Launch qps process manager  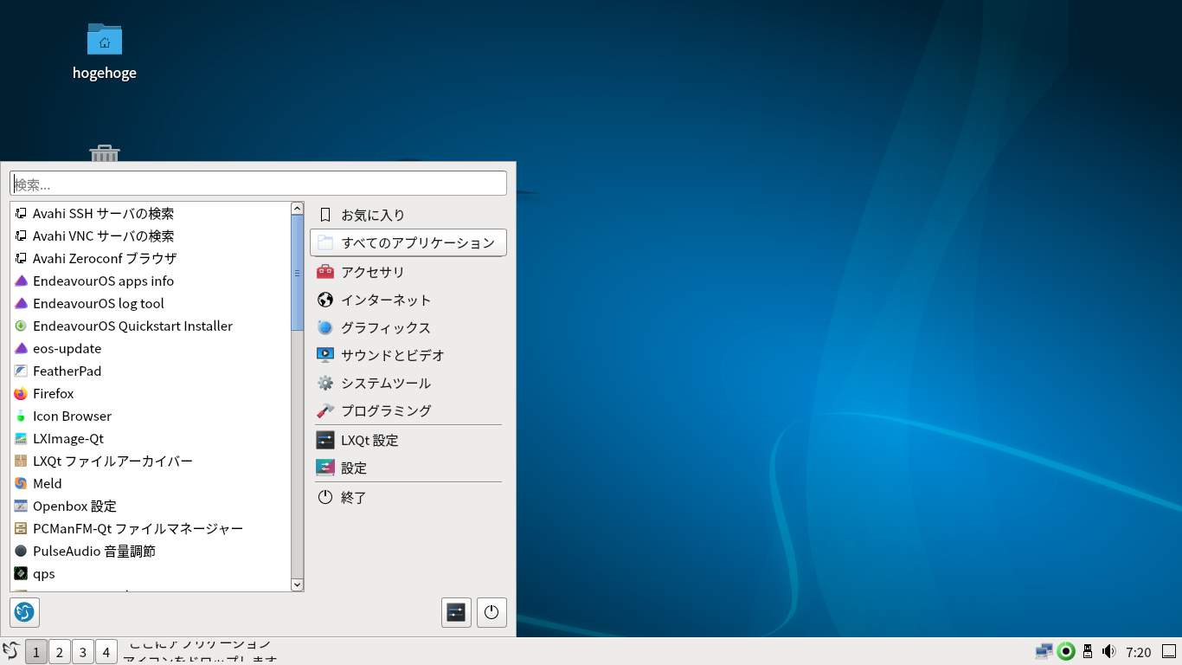[x=43, y=574]
